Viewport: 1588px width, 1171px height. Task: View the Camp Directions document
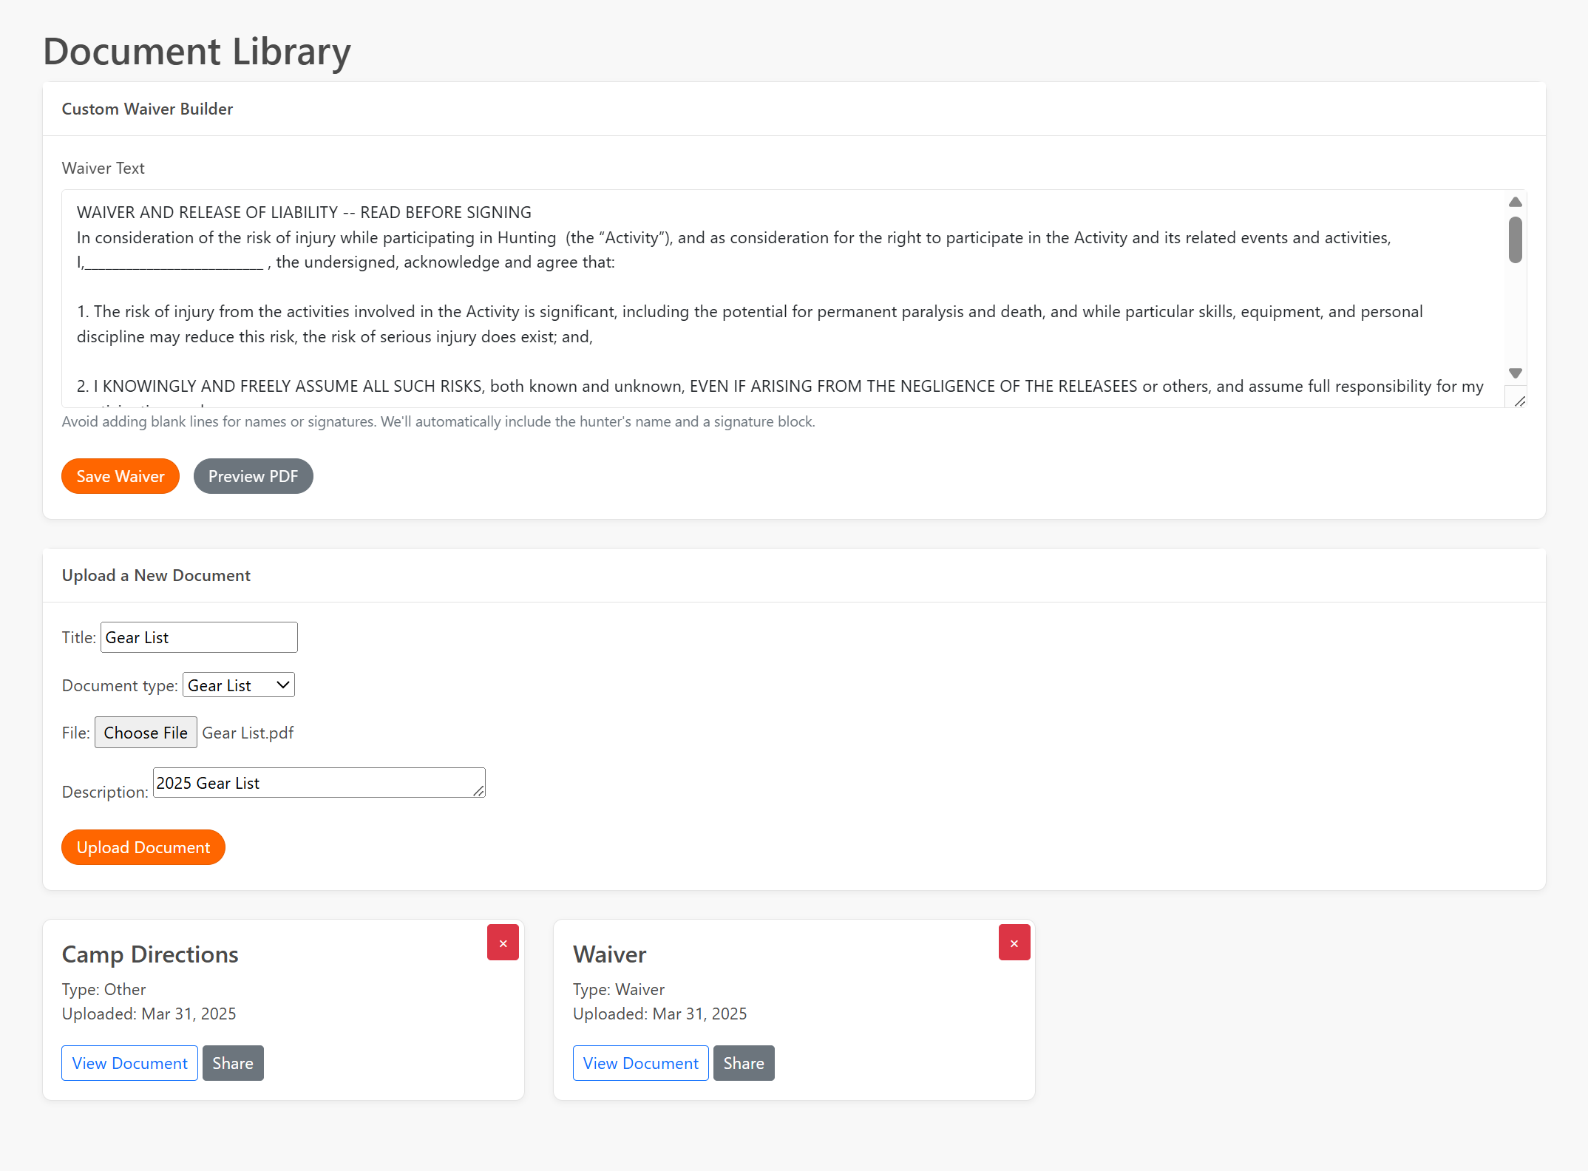(129, 1062)
